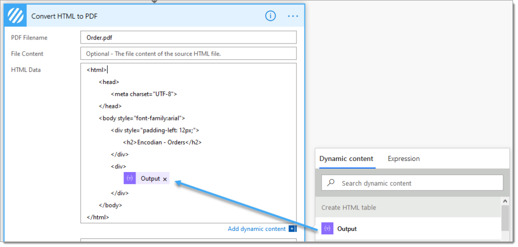Image resolution: width=518 pixels, height=247 pixels.
Task: Click the Encodian logo in the action header
Action: (x=15, y=16)
